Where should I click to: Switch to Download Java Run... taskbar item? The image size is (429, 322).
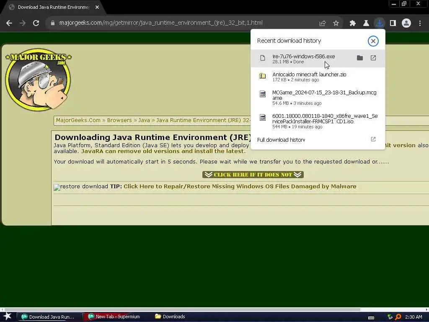[49, 317]
